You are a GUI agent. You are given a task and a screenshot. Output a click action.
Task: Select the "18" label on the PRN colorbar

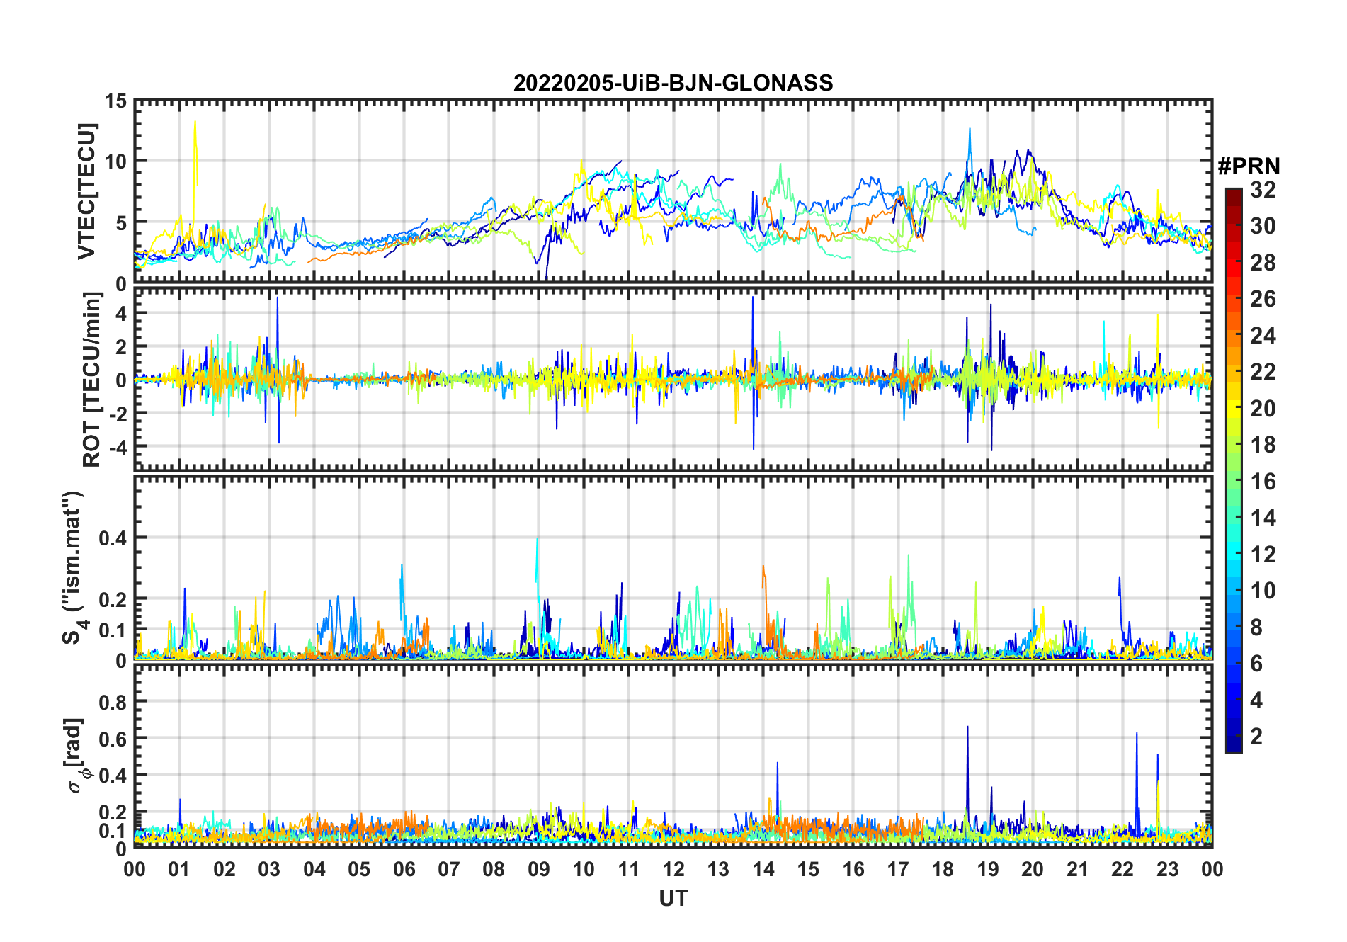click(1263, 445)
